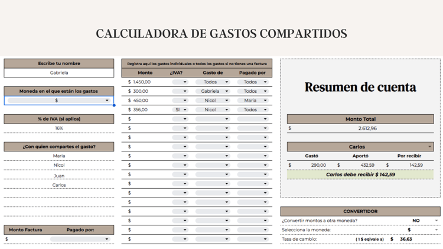Click the 300,00 amount cell
The height and width of the screenshot is (249, 443).
141,91
